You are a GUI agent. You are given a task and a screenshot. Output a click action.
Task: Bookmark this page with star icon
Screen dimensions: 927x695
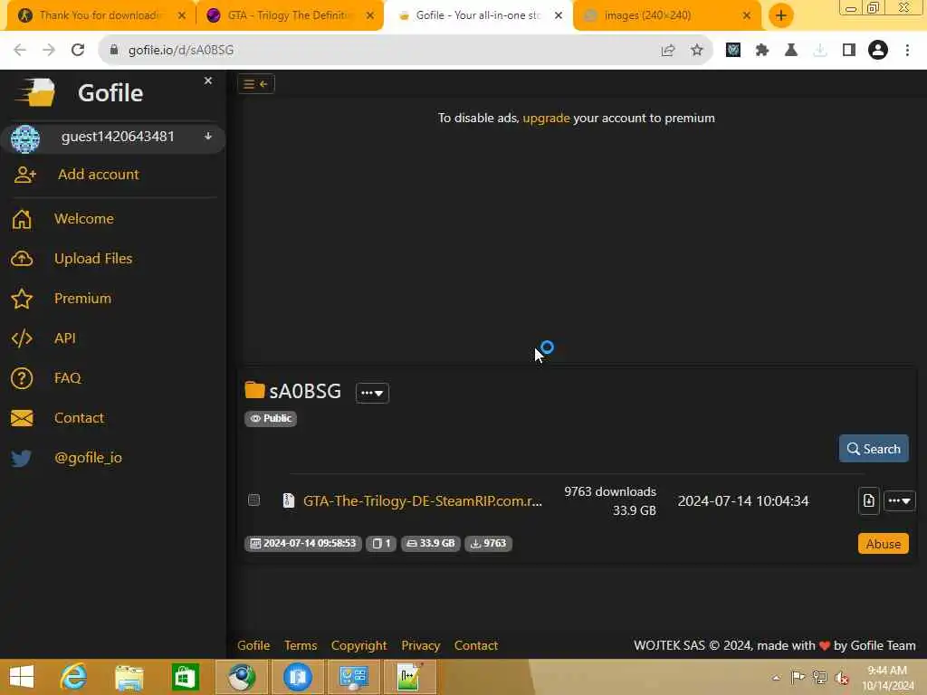click(697, 51)
